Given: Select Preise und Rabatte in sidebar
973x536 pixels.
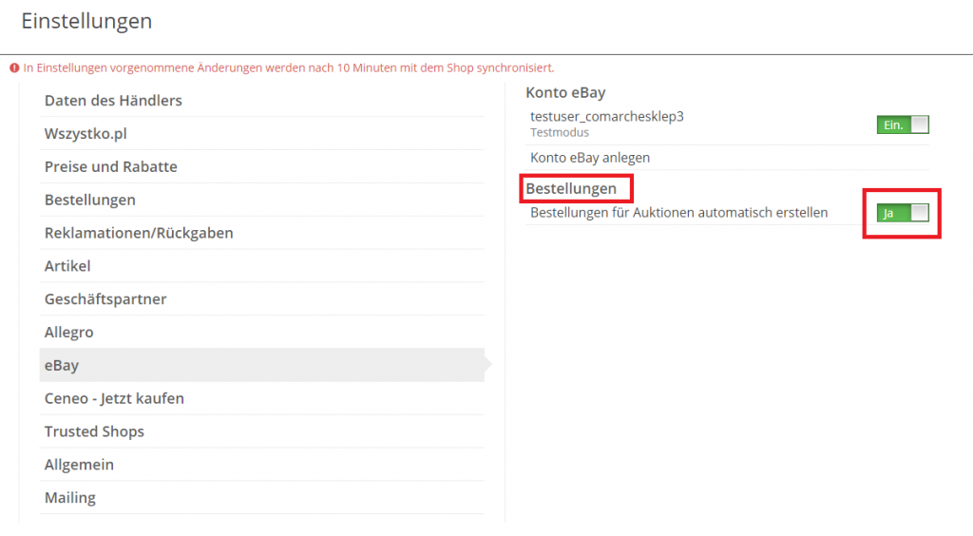Looking at the screenshot, I should (262, 166).
